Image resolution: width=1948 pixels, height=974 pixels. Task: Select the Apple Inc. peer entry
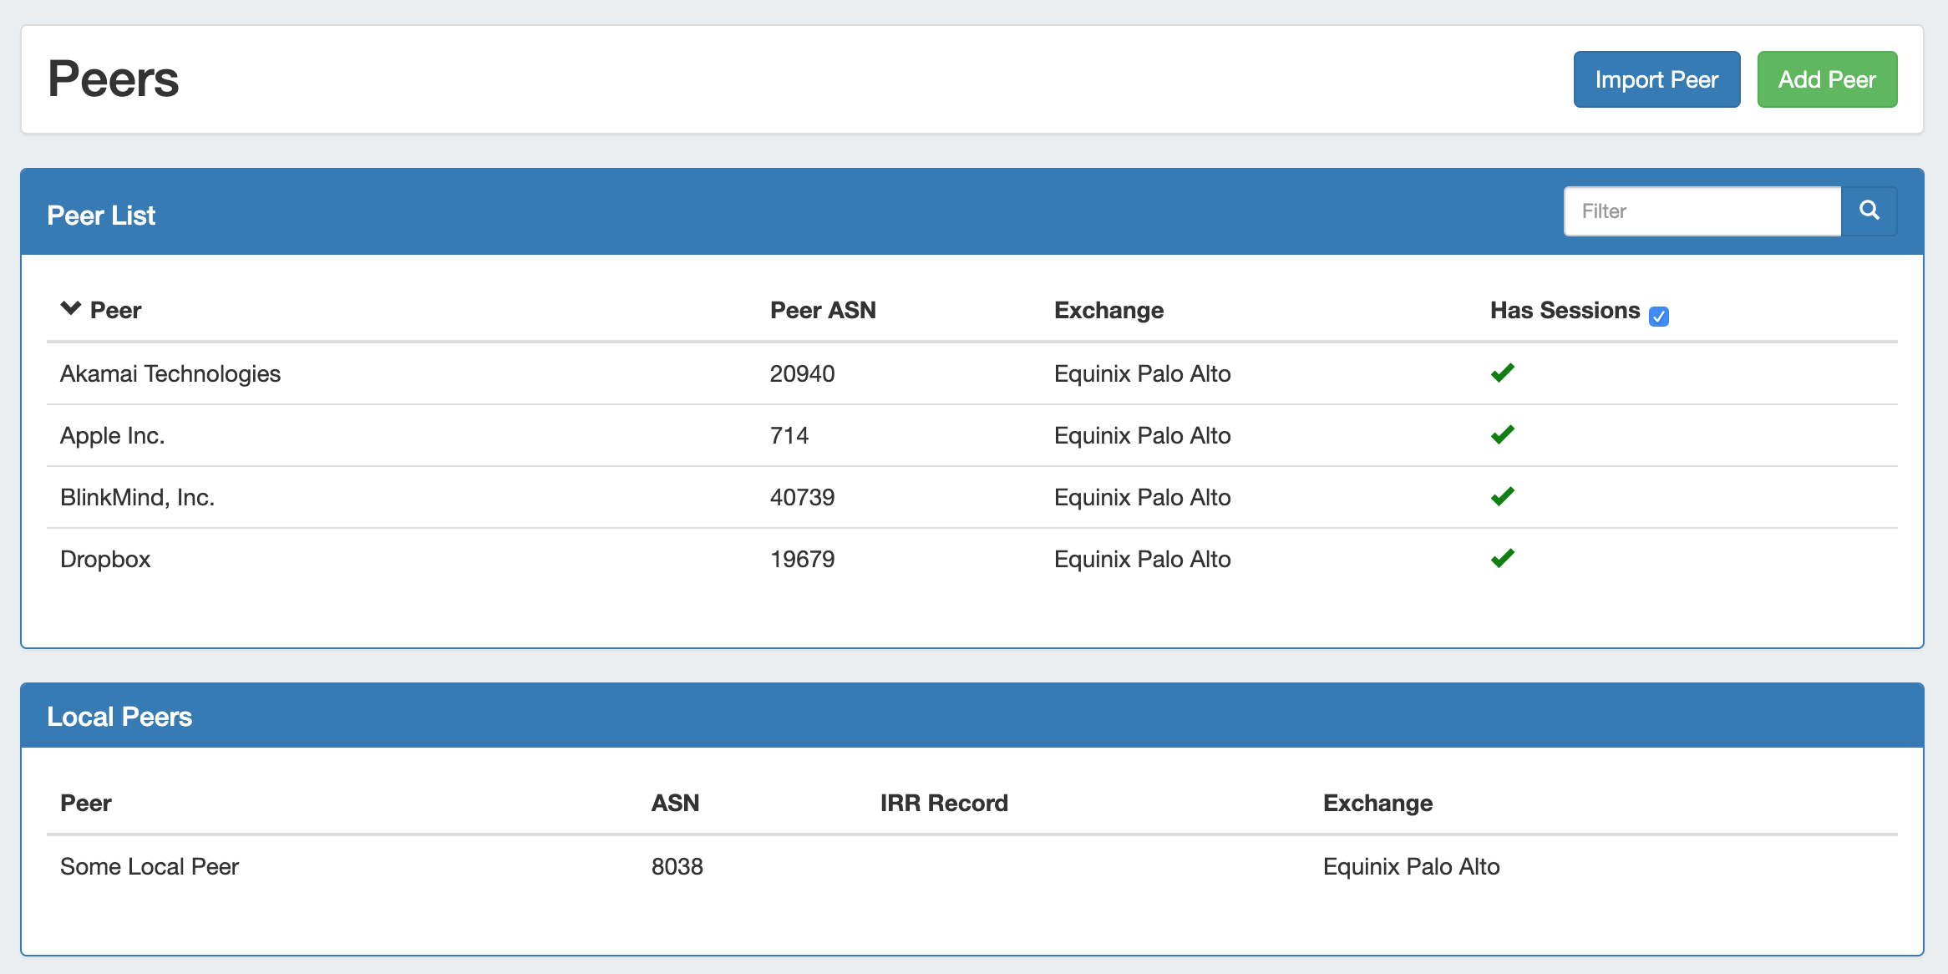[x=112, y=435]
